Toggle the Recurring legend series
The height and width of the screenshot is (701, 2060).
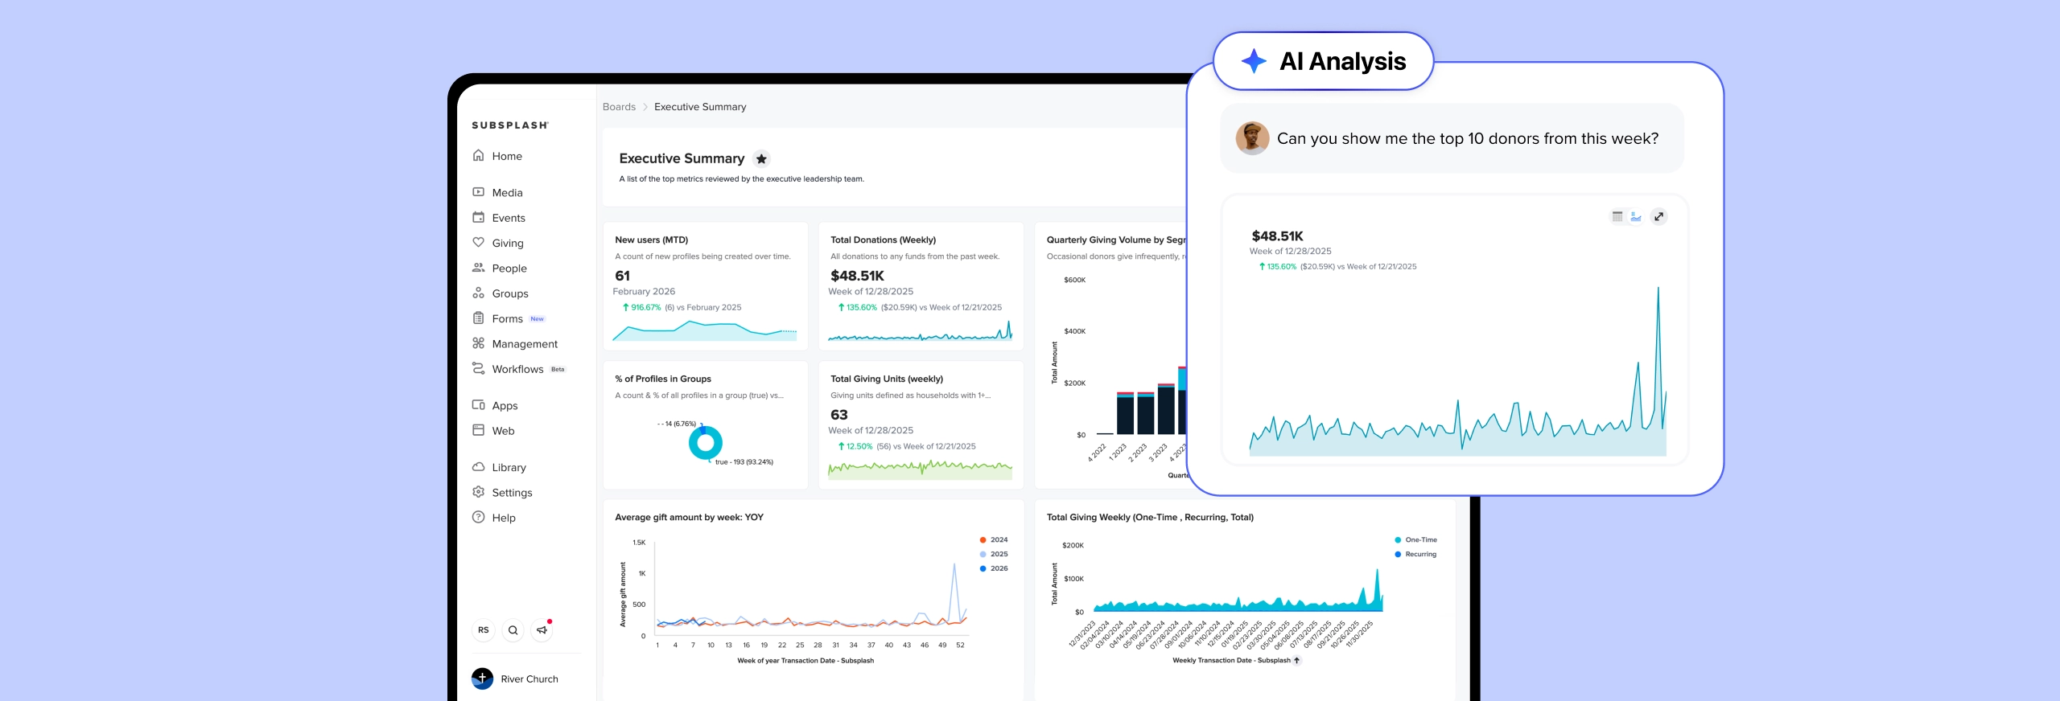pyautogui.click(x=1415, y=554)
